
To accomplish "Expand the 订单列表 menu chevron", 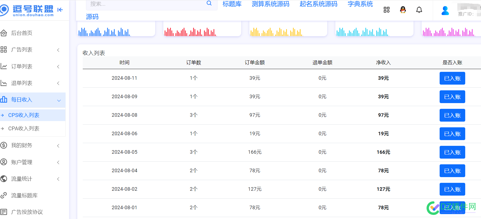I will point(58,67).
